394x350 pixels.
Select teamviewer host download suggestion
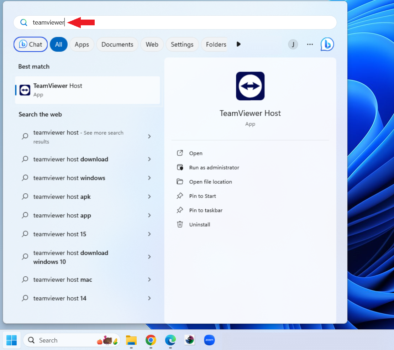click(88, 159)
